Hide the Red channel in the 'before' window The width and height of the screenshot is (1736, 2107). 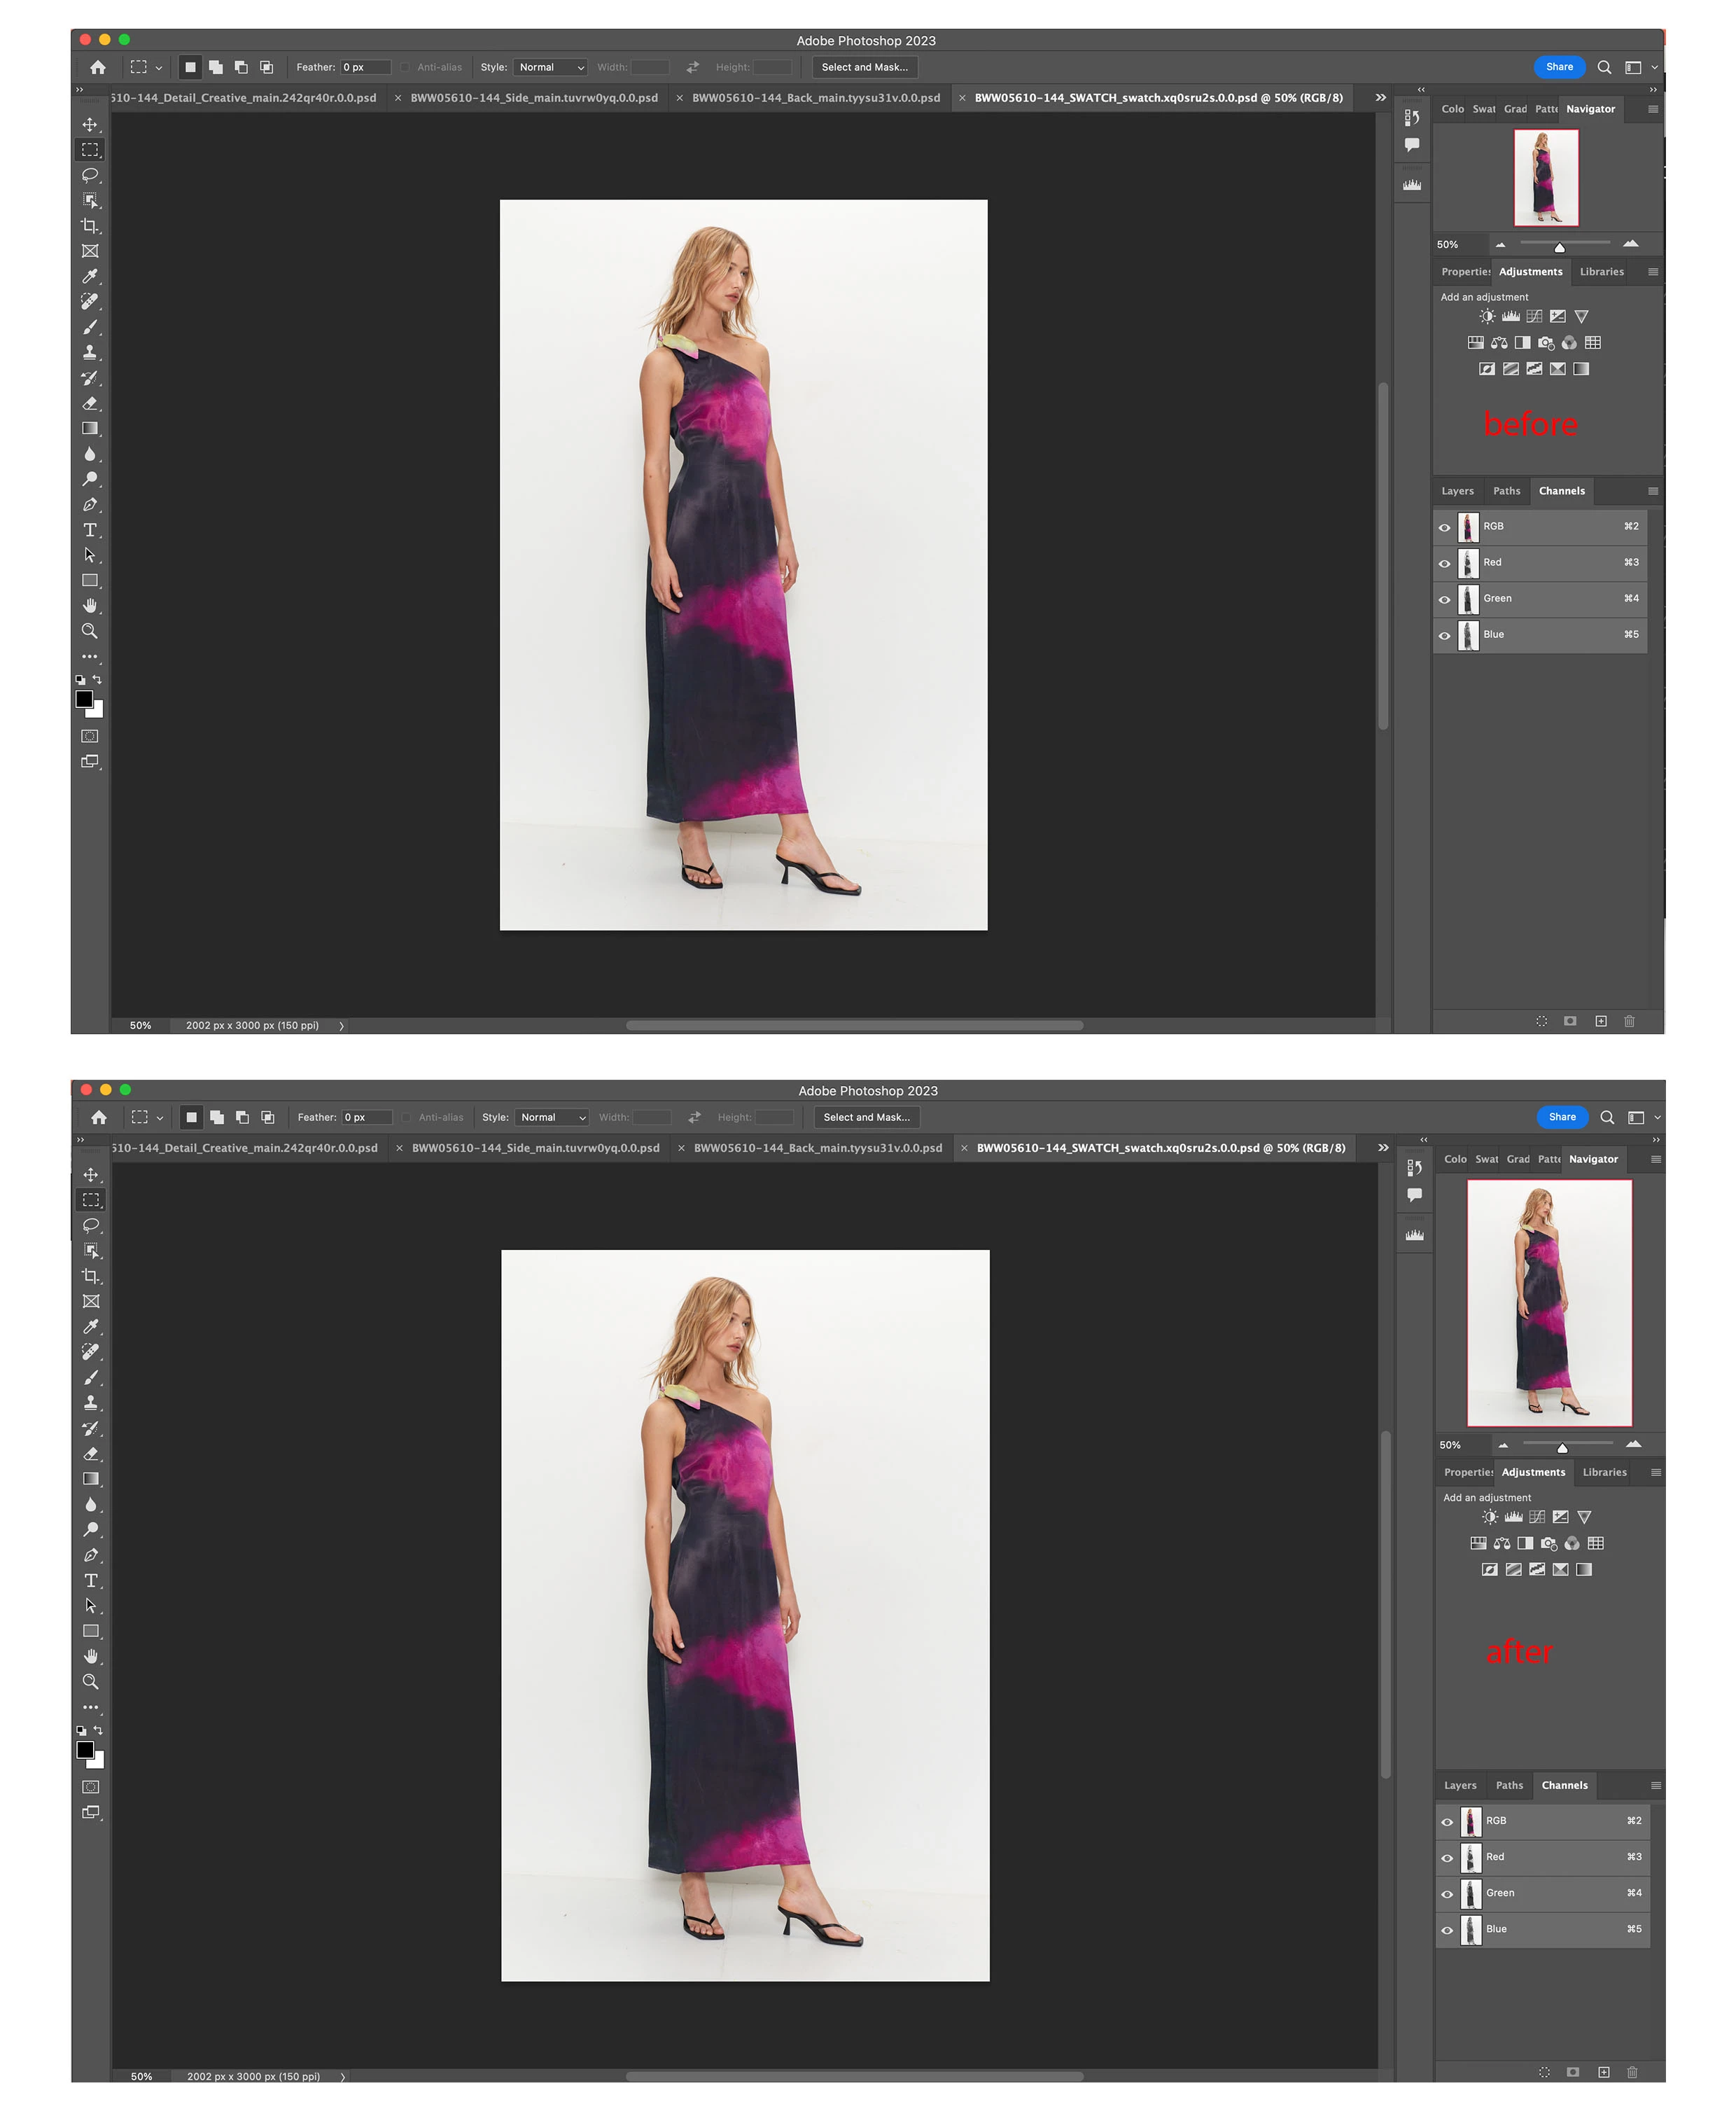point(1444,563)
